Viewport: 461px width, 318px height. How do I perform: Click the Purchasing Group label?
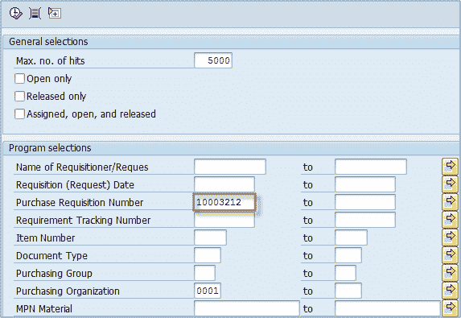coord(54,273)
